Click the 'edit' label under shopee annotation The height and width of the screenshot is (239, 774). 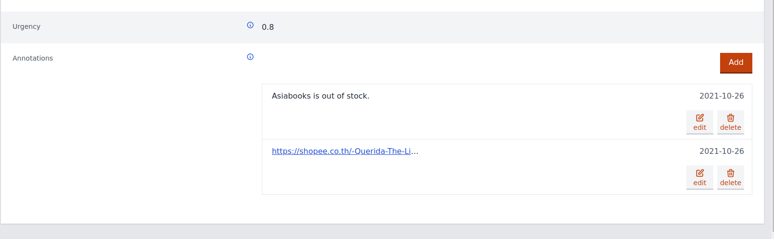point(700,183)
